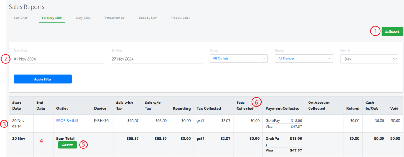Expand the All Devices dropdown
Image resolution: width=404 pixels, height=157 pixels.
coord(304,58)
